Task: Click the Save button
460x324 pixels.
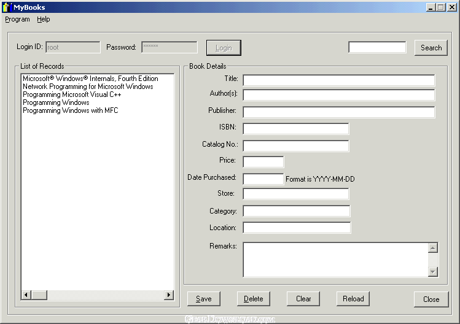Action: point(204,299)
